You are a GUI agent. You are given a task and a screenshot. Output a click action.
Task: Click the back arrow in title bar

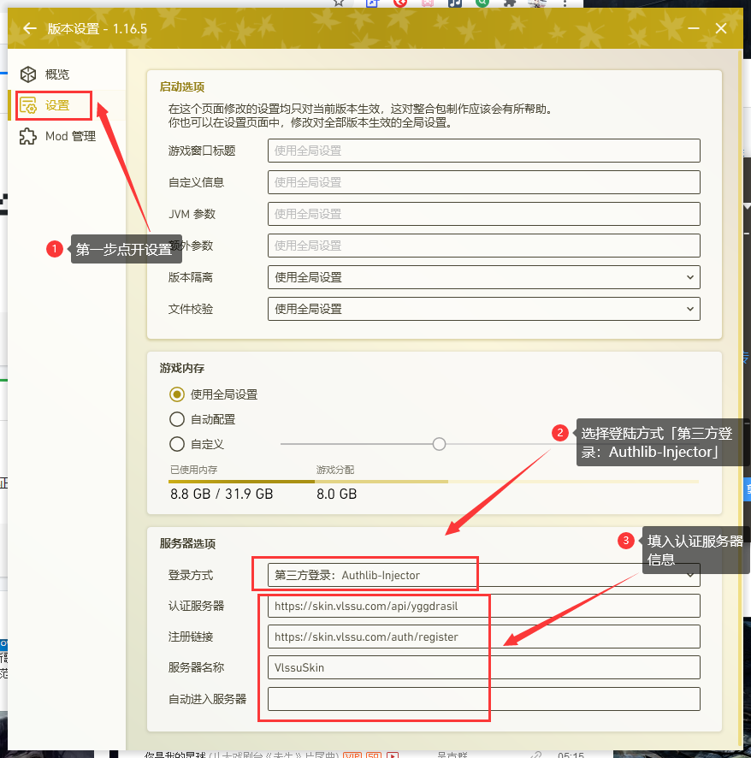click(30, 28)
